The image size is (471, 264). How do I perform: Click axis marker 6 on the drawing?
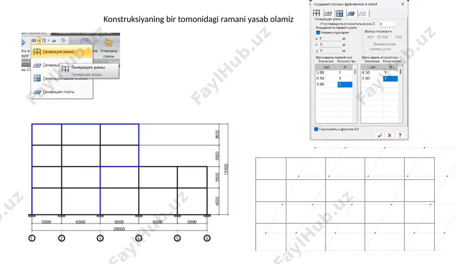[207, 238]
